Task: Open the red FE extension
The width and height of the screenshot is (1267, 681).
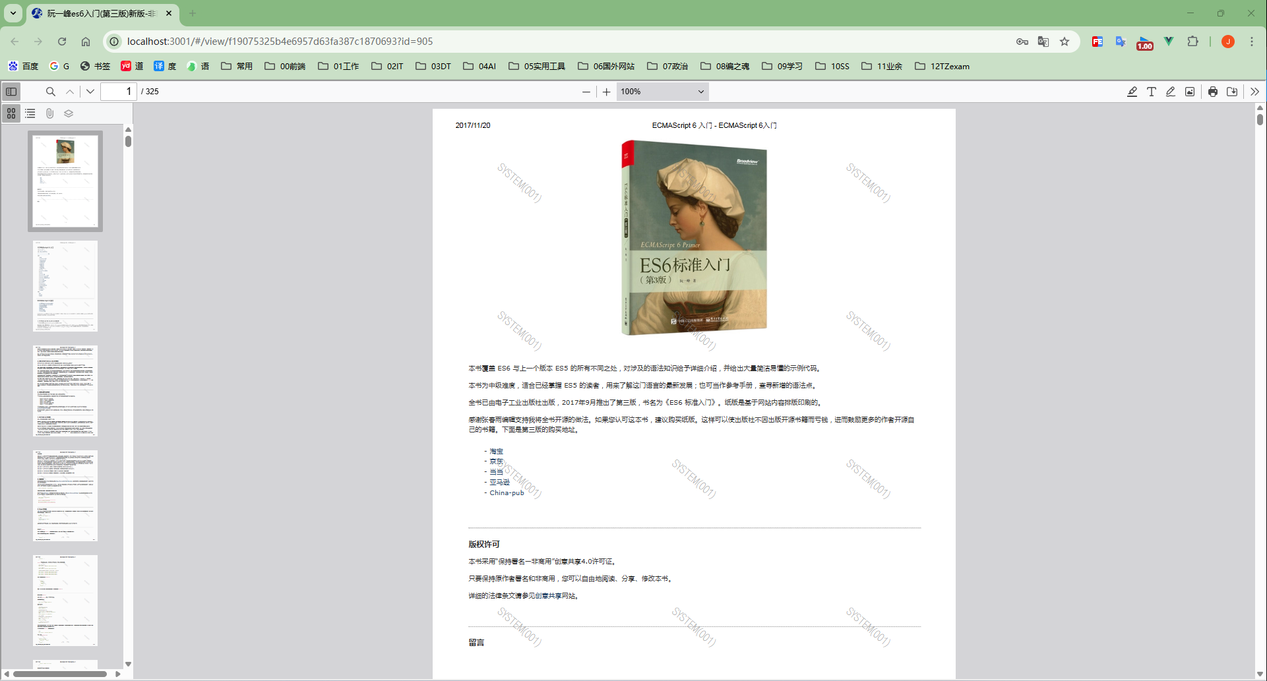Action: (1097, 42)
